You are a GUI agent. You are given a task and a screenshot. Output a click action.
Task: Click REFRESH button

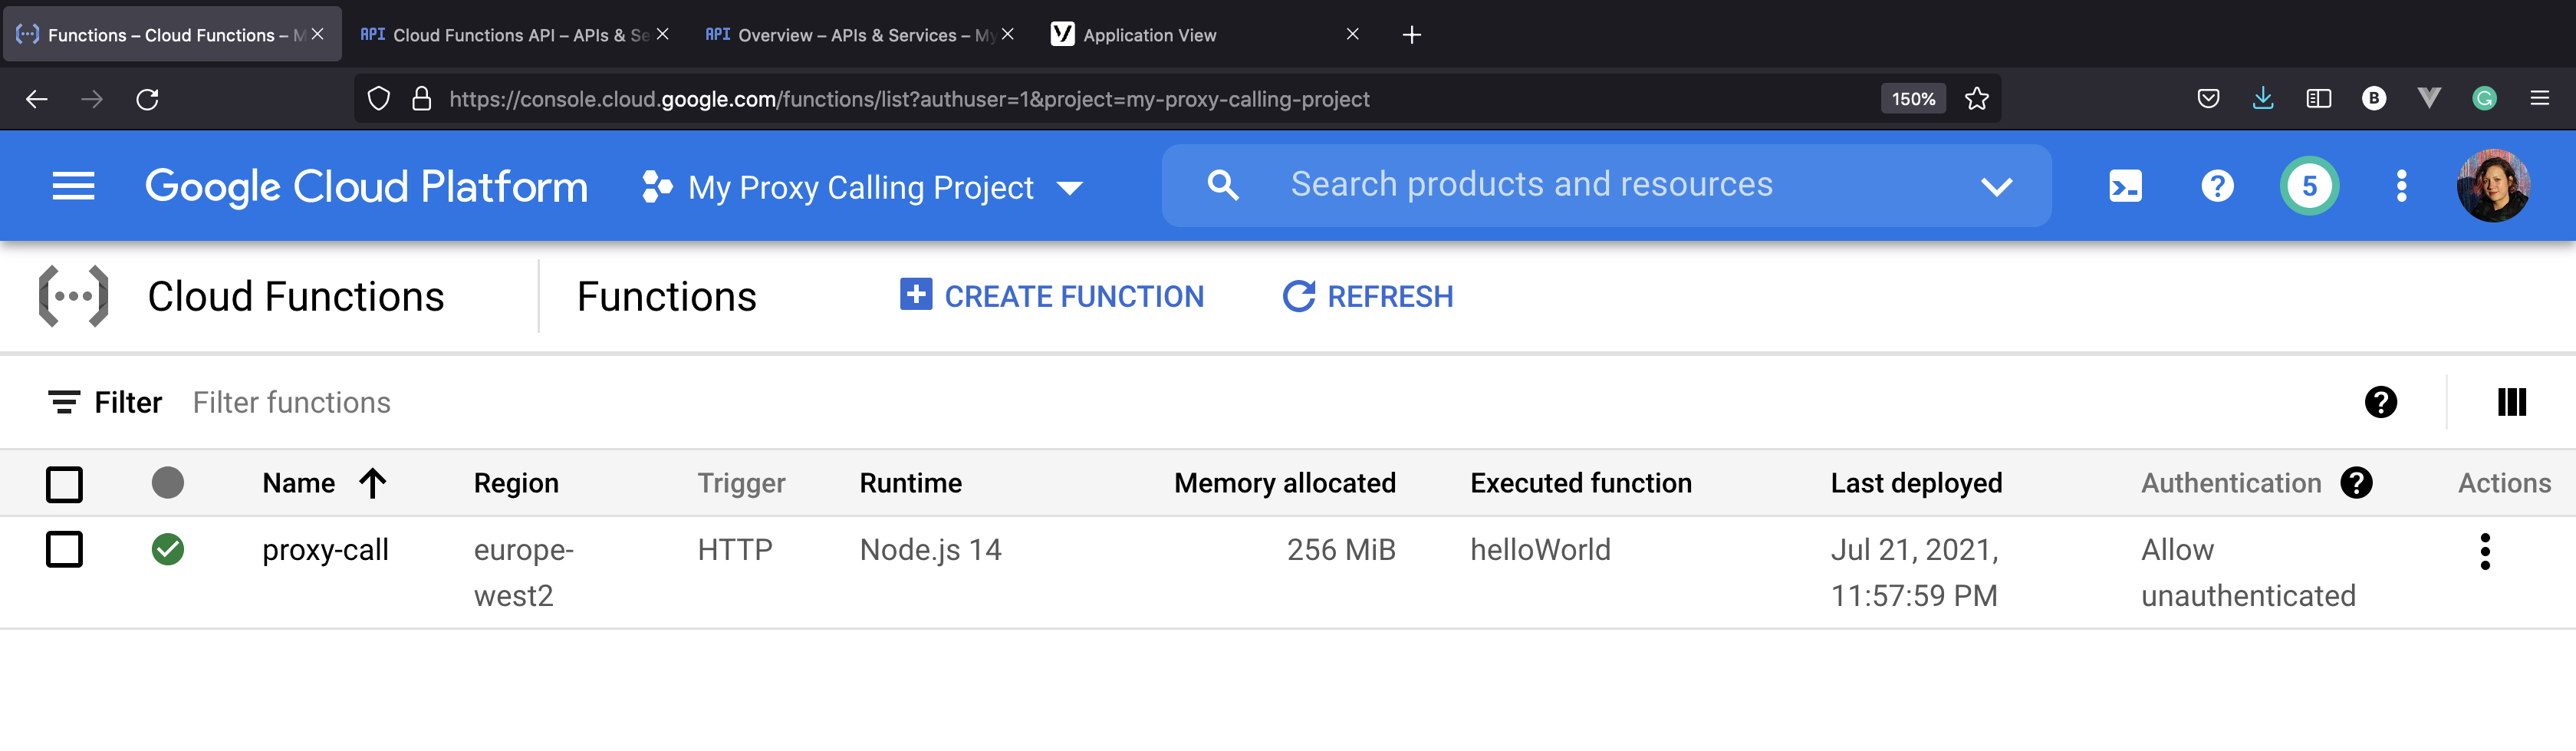pyautogui.click(x=1367, y=296)
